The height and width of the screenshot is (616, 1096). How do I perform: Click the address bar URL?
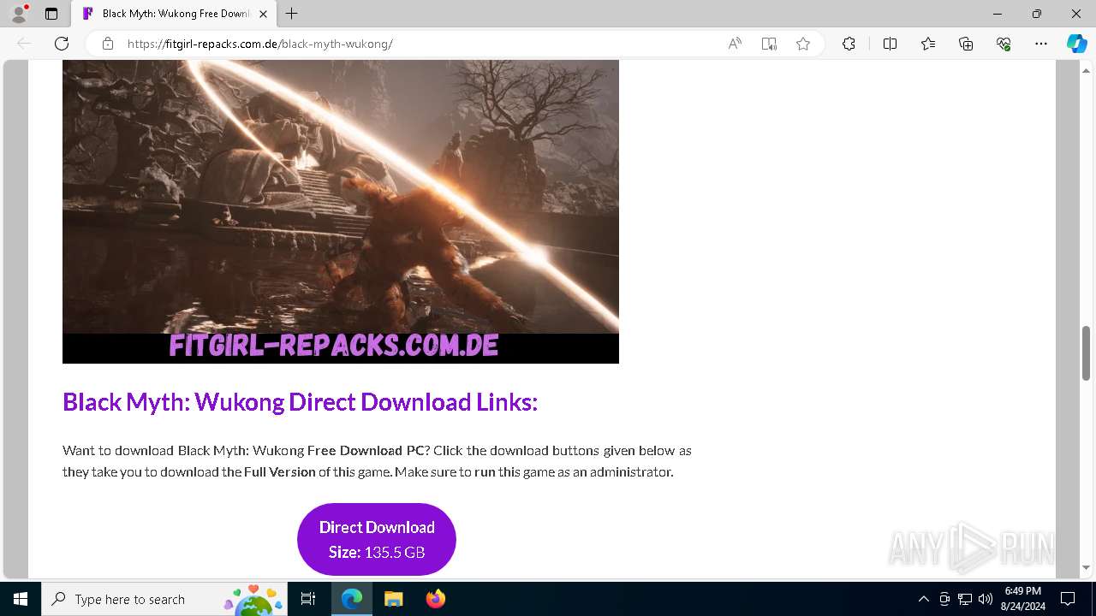[259, 44]
